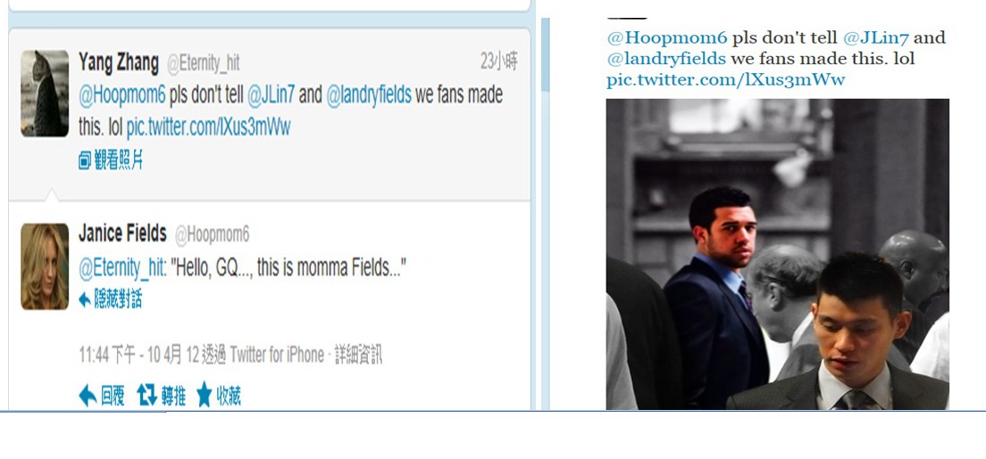Click the tweeted photo in right panel
The image size is (986, 459).
[777, 254]
